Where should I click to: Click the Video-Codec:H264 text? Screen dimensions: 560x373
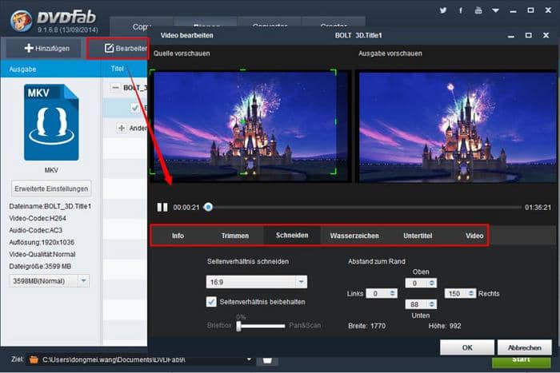(38, 218)
